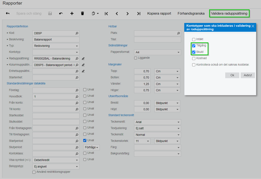Open lookup search icon for Kod field
Screen dimensions: 261x179
(77, 33)
